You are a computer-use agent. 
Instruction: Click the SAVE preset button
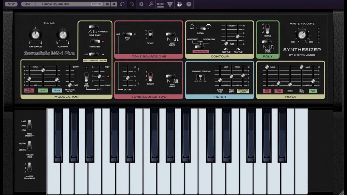click(x=27, y=4)
